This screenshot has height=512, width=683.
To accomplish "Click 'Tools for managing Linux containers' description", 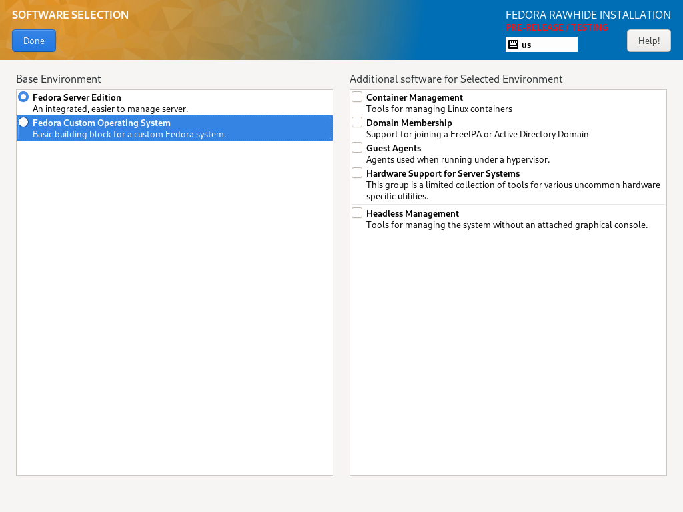I will tap(439, 109).
